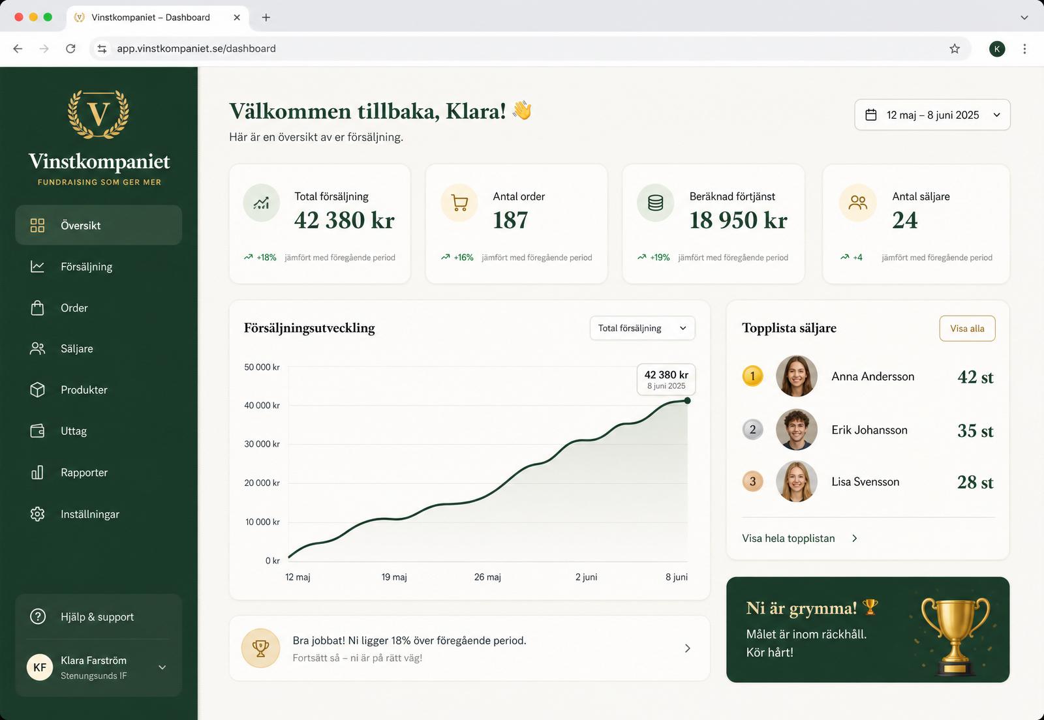Screen dimensions: 1044x720
Task: Open the date range 12 maj – 8 juni dropdown
Action: [x=932, y=115]
